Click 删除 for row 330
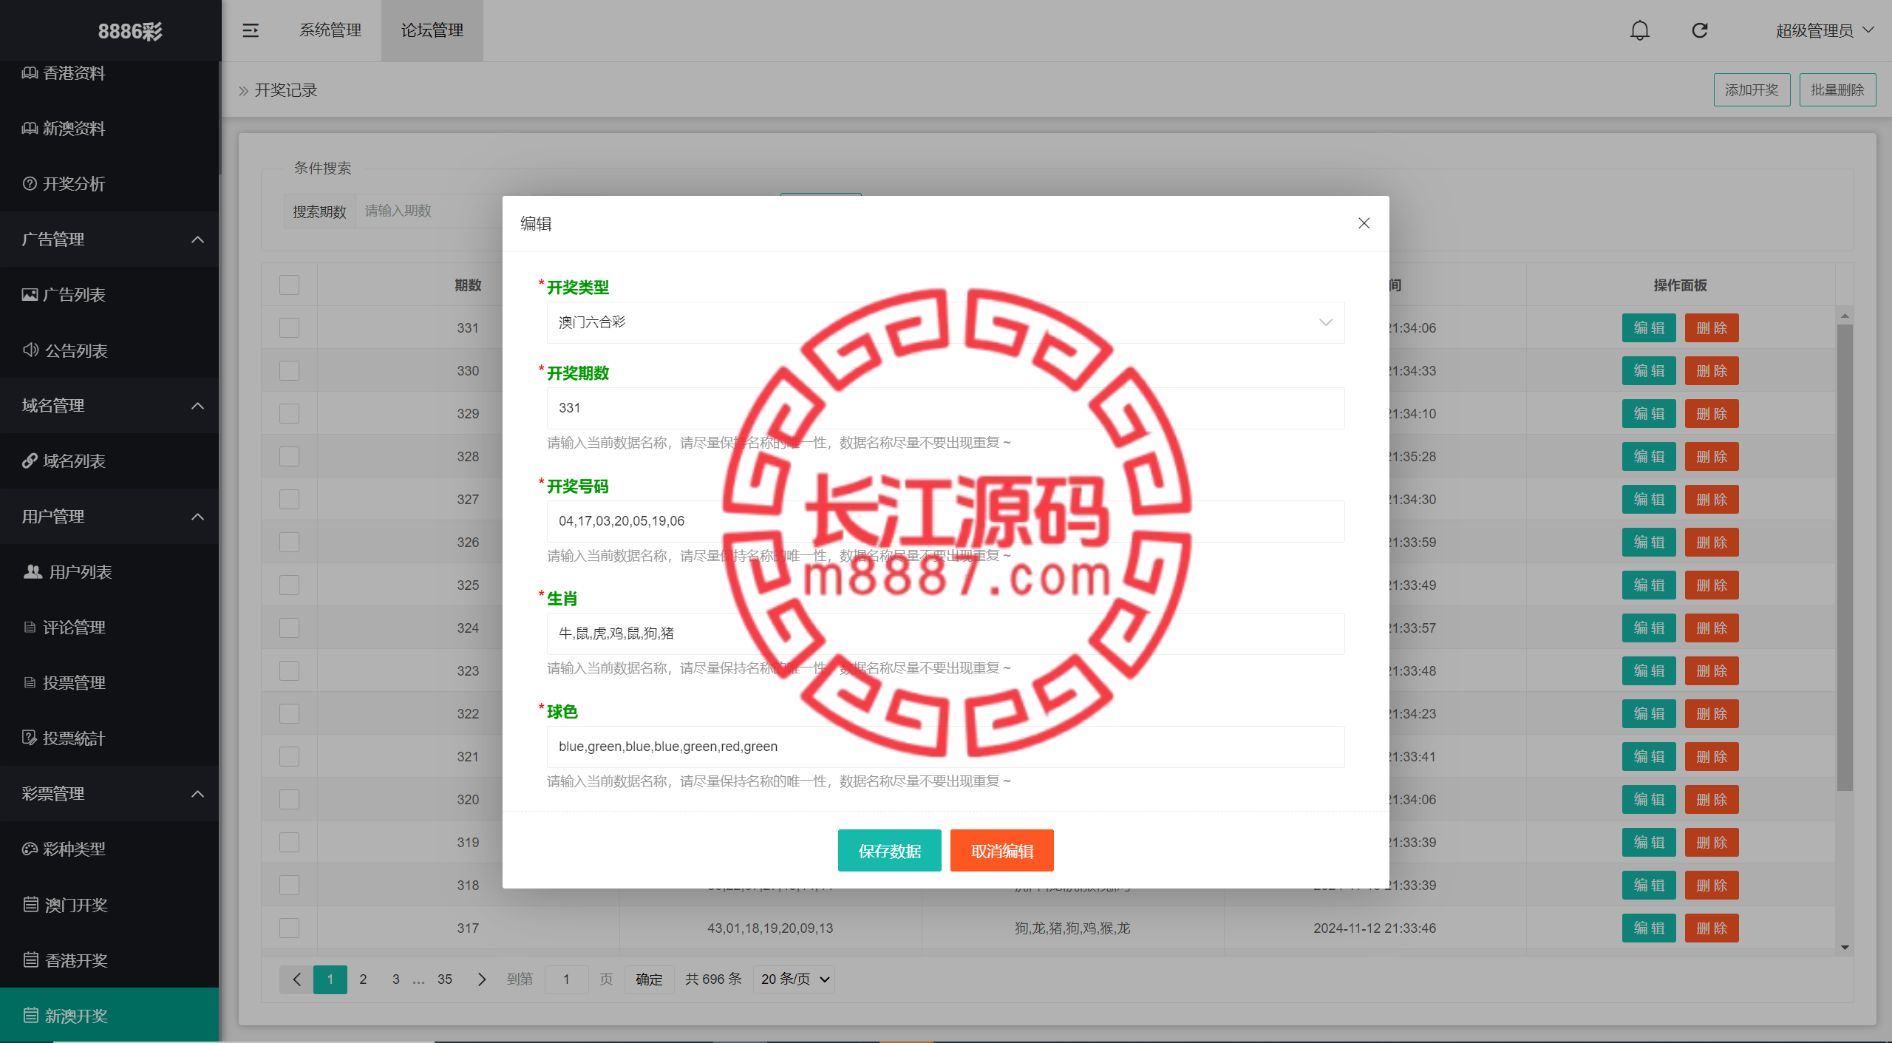 tap(1712, 371)
